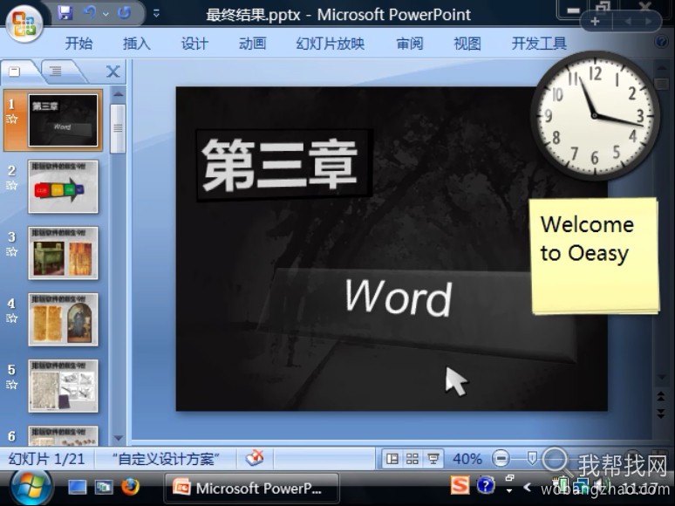Click animation star icon beside slide 4
The image size is (675, 506).
click(11, 318)
